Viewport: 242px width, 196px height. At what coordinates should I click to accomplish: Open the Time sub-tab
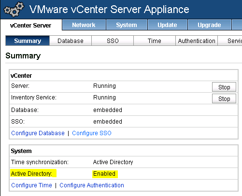point(155,41)
